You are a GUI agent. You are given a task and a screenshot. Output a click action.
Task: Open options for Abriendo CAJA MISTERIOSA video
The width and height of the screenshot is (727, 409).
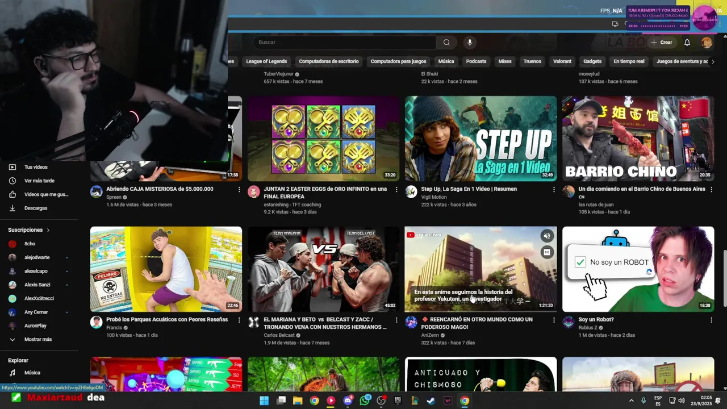(239, 190)
